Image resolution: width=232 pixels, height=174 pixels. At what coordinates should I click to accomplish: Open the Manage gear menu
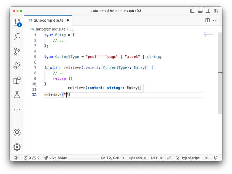pos(17,147)
